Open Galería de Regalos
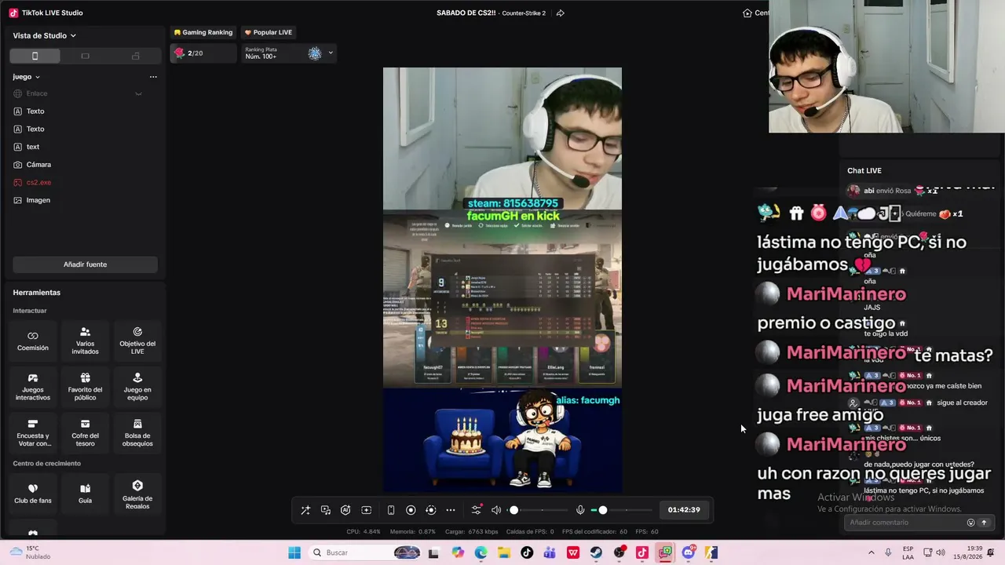This screenshot has height=565, width=1005. click(137, 494)
